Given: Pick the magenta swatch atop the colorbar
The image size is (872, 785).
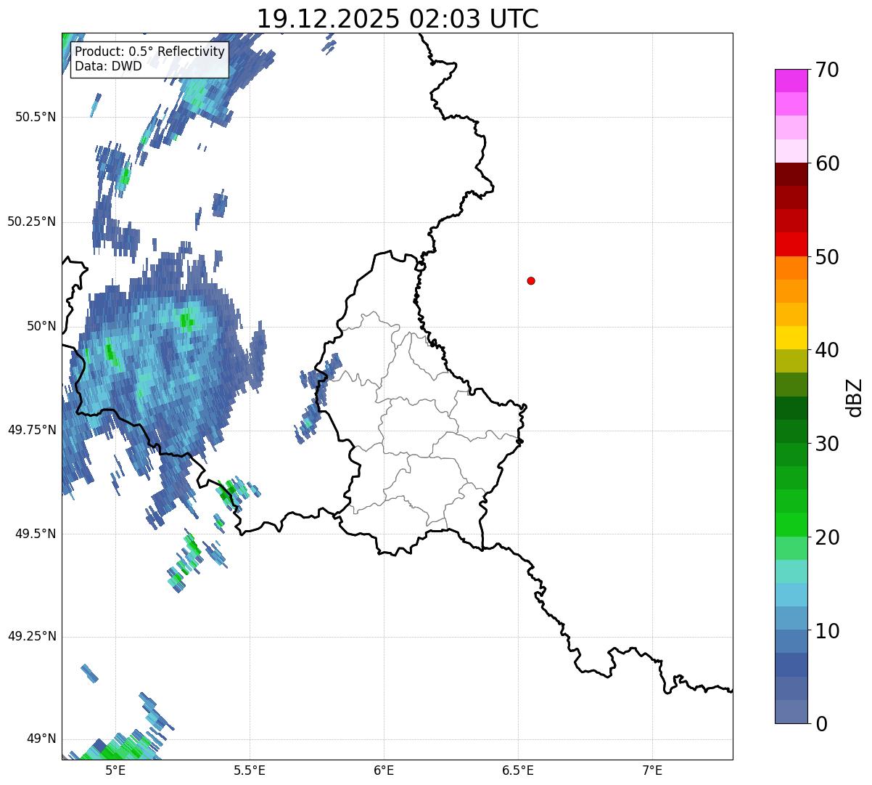Looking at the screenshot, I should (x=791, y=81).
